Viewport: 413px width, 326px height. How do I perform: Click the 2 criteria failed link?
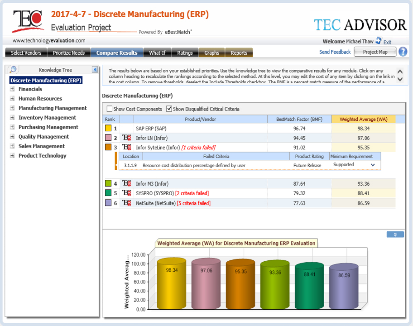click(x=192, y=193)
